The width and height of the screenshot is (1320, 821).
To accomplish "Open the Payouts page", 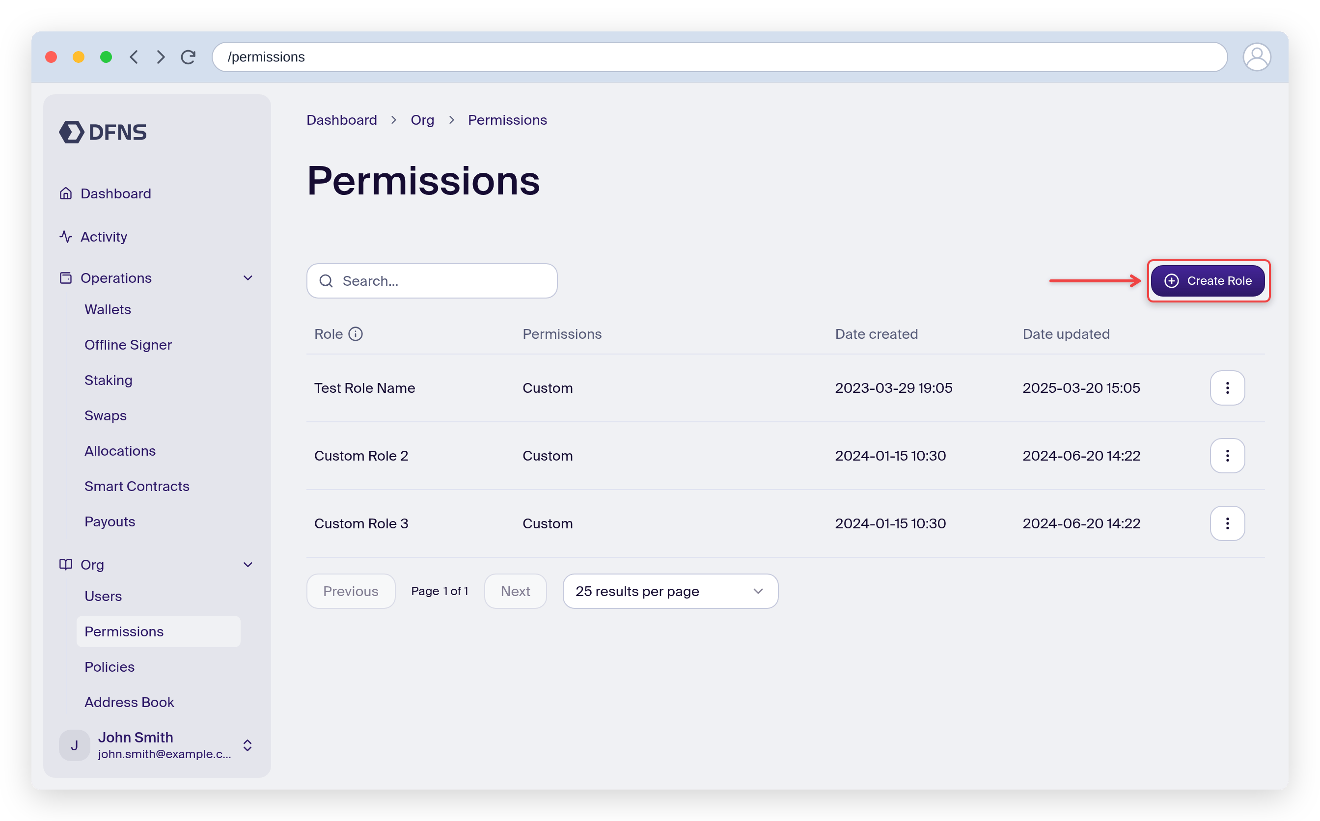I will coord(110,521).
